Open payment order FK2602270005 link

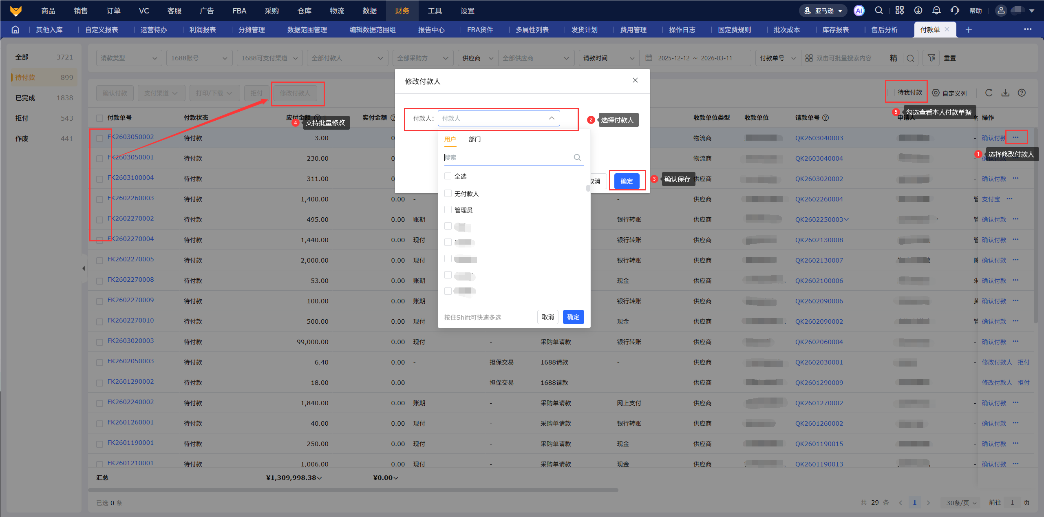tap(130, 259)
